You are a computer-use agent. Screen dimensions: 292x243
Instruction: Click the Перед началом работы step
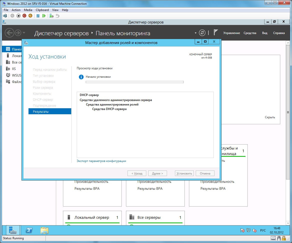50,70
